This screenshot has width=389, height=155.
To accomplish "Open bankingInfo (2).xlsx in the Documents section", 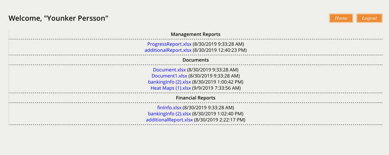I will coord(170,82).
